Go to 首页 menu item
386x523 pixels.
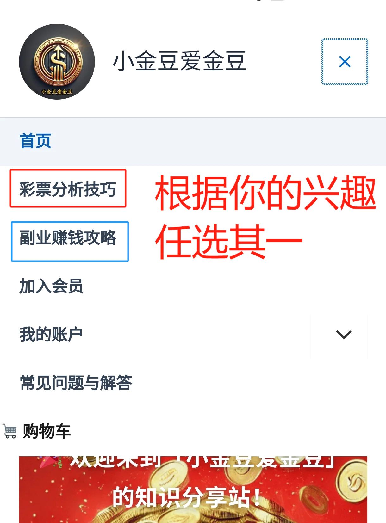click(x=35, y=141)
